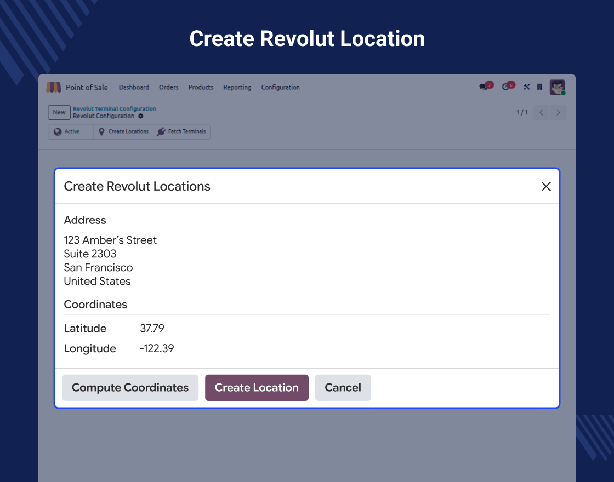Image resolution: width=614 pixels, height=482 pixels.
Task: Open the gear actions menu beside Revolut Configuration
Action: (140, 116)
